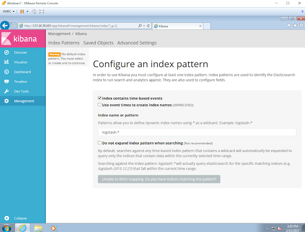The image size is (305, 232).
Task: Open the Management gear icon
Action: click(x=6, y=101)
